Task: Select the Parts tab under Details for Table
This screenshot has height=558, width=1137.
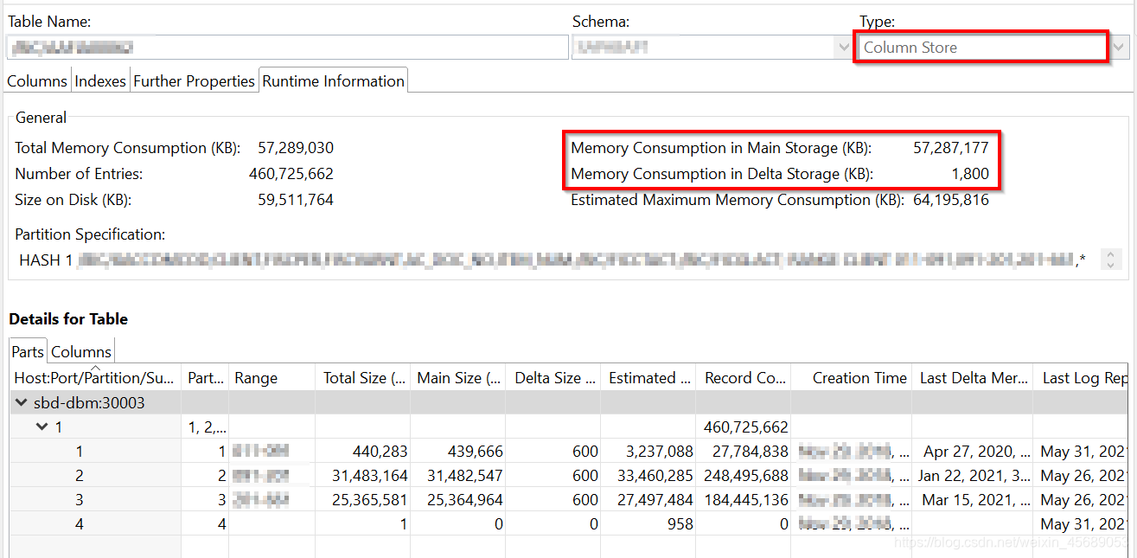Action: [x=27, y=351]
